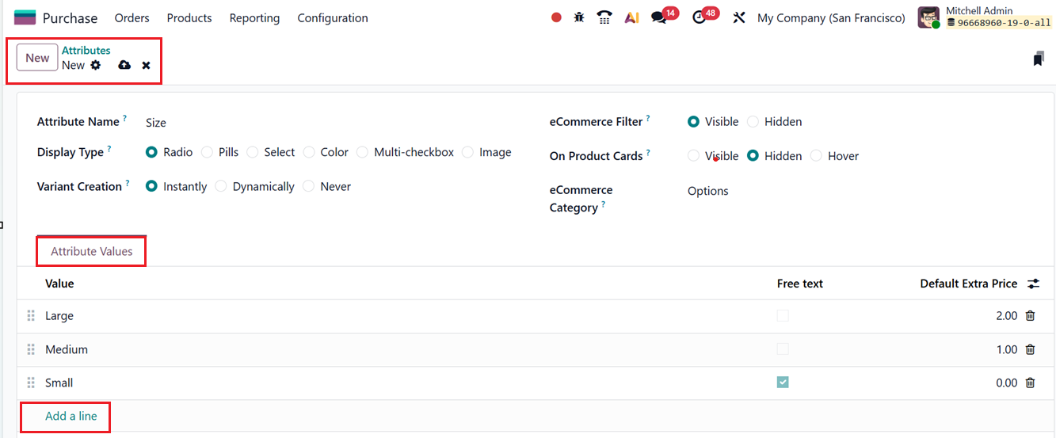Image resolution: width=1056 pixels, height=438 pixels.
Task: Toggle Free text checkbox for Small
Action: pyautogui.click(x=783, y=383)
